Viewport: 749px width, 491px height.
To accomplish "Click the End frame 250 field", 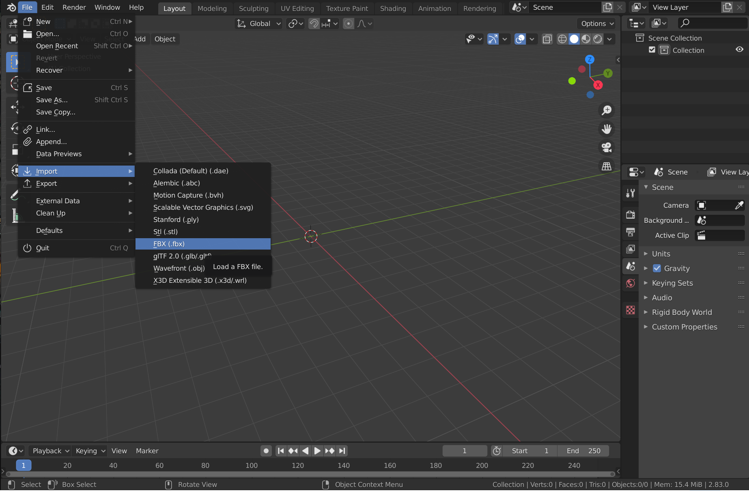I will [583, 451].
